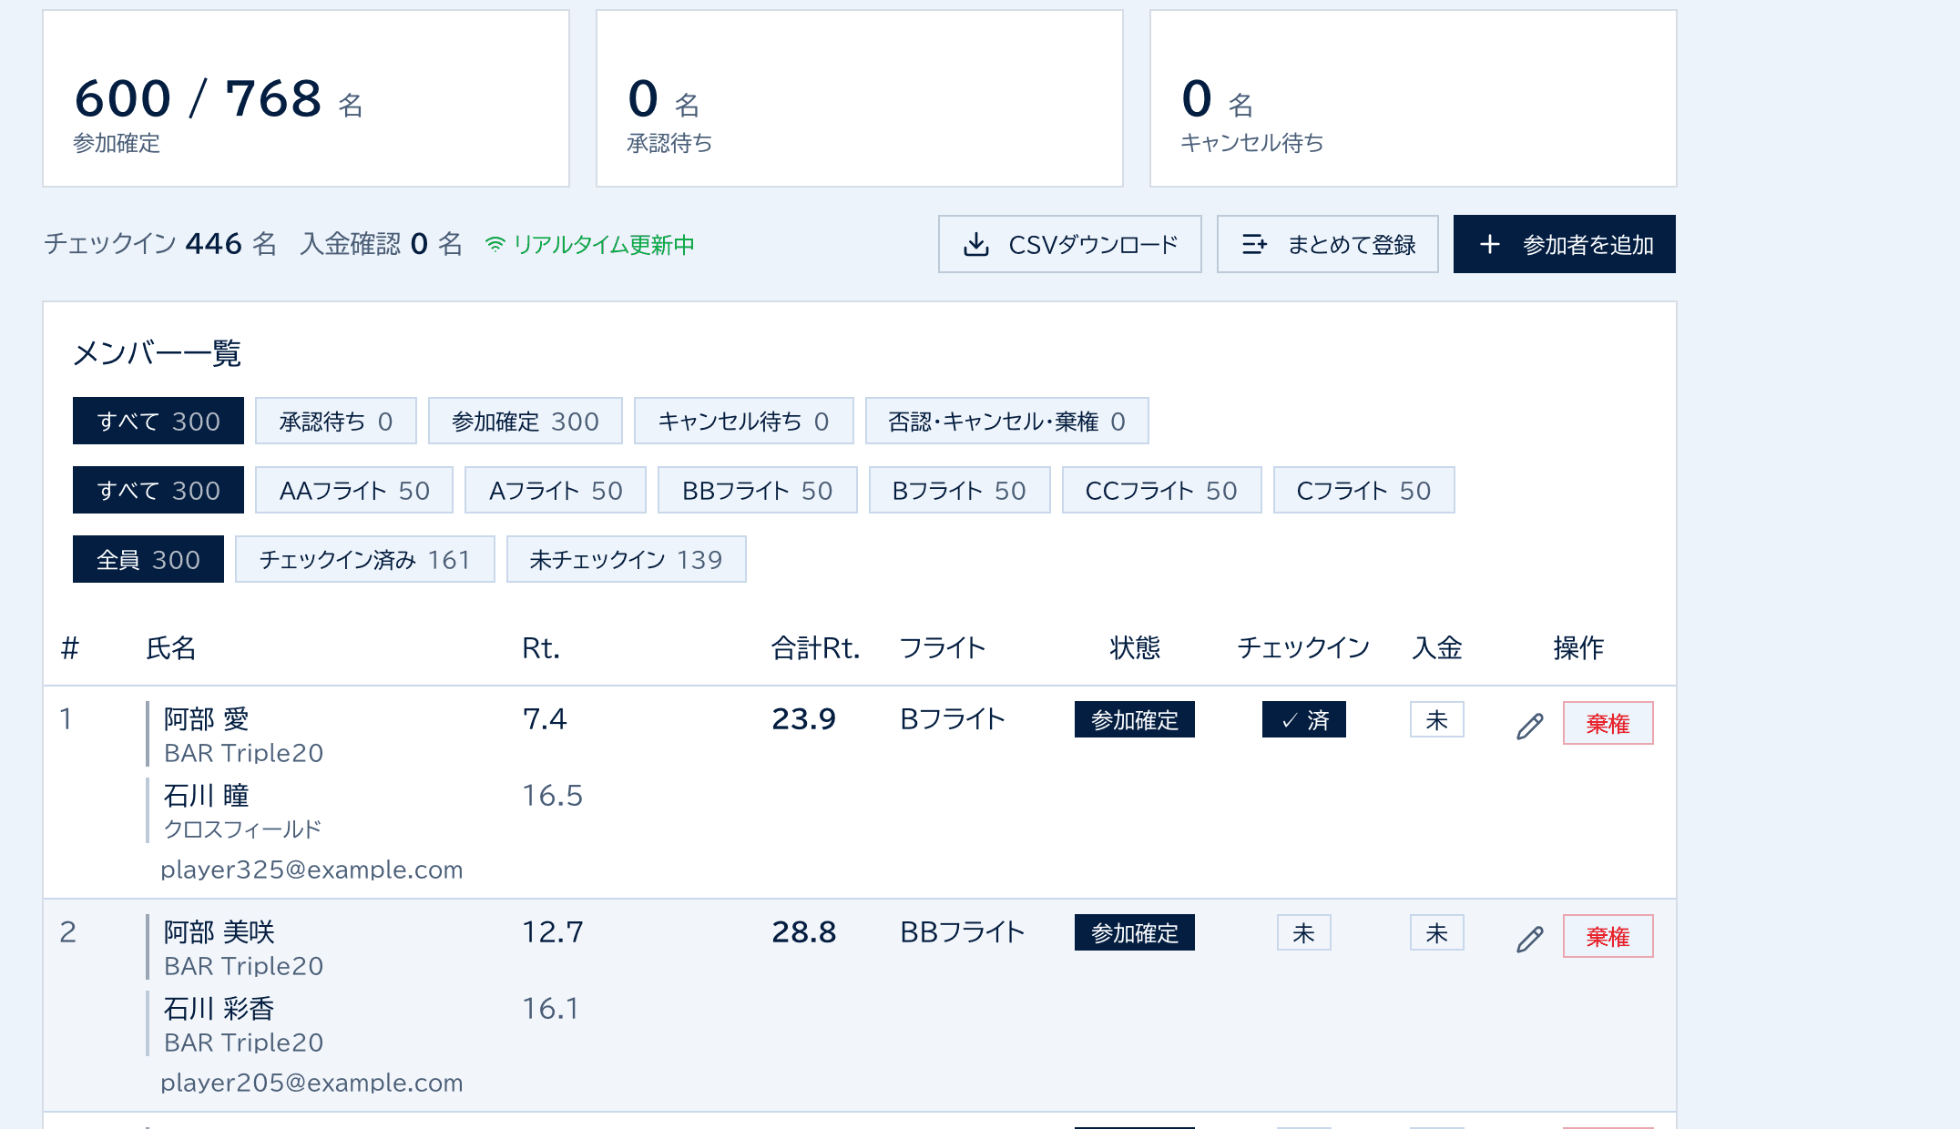Filter by Aフライト 50
The image size is (1960, 1129).
click(x=556, y=490)
